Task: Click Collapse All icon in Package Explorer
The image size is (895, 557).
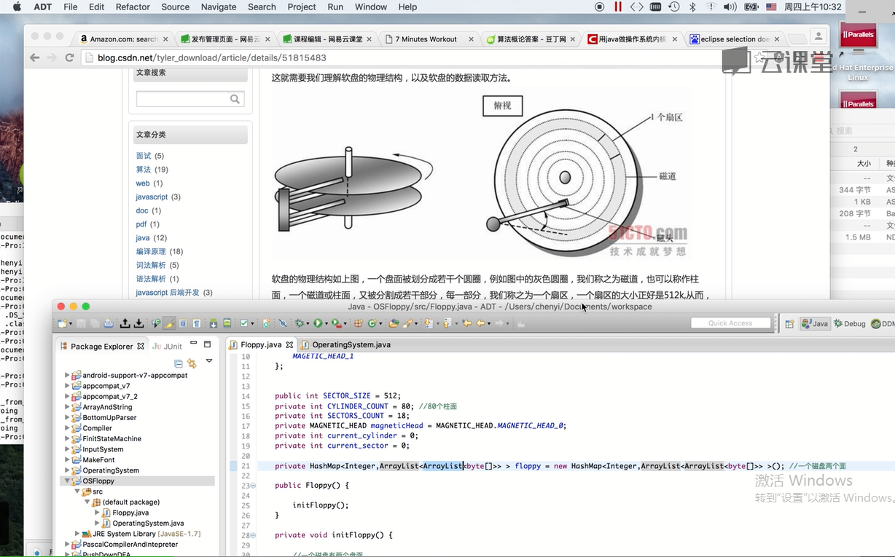Action: (x=179, y=363)
